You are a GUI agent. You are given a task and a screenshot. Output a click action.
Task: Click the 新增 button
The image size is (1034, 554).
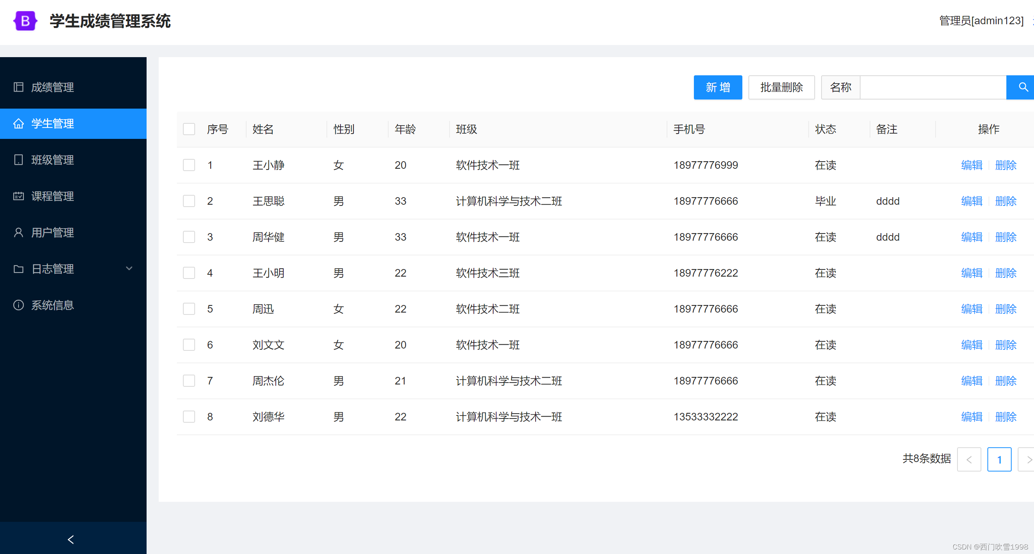[718, 87]
